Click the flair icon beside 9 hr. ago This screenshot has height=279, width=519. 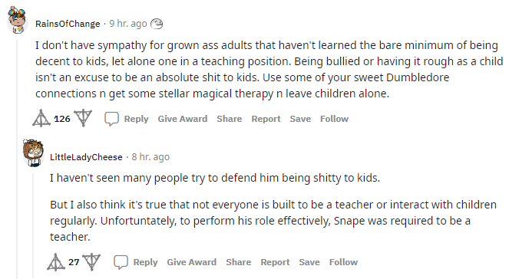click(157, 24)
